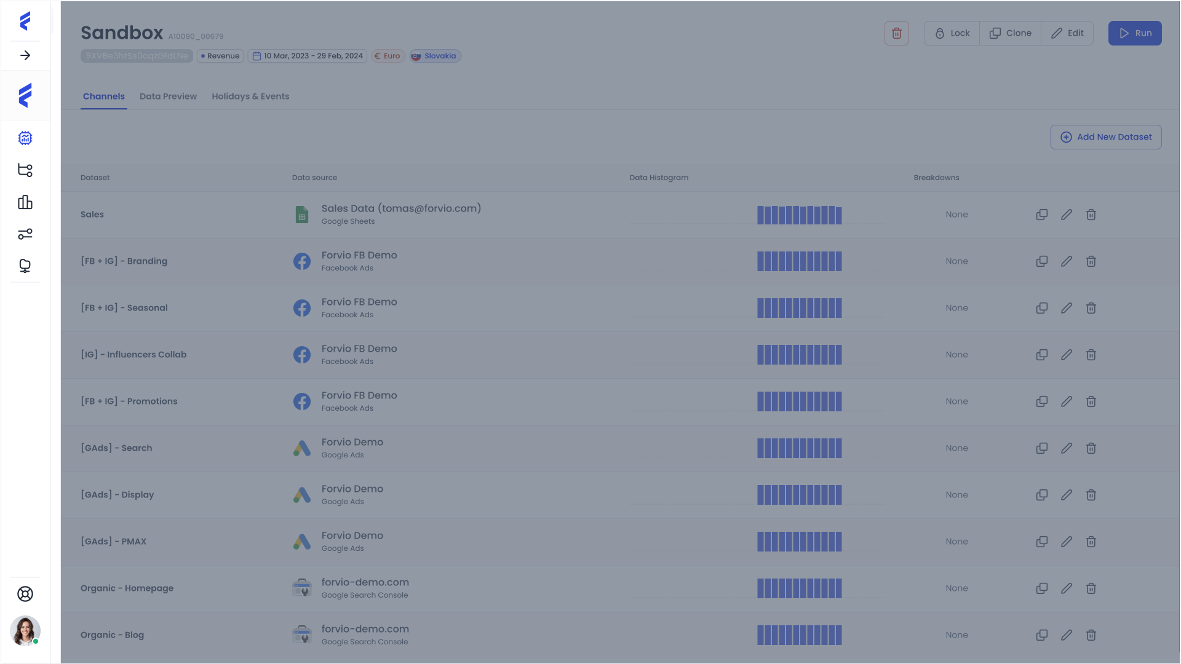1181x664 pixels.
Task: Edit the [FB + IG] - Branding dataset
Action: coord(1066,261)
